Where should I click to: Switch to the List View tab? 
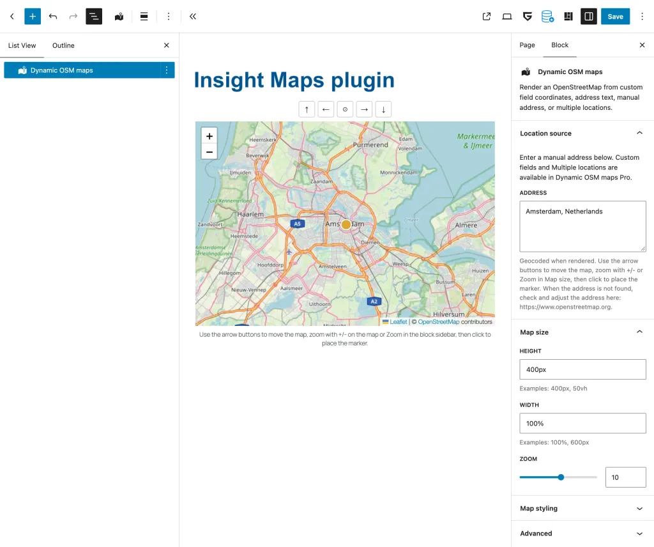tap(22, 45)
